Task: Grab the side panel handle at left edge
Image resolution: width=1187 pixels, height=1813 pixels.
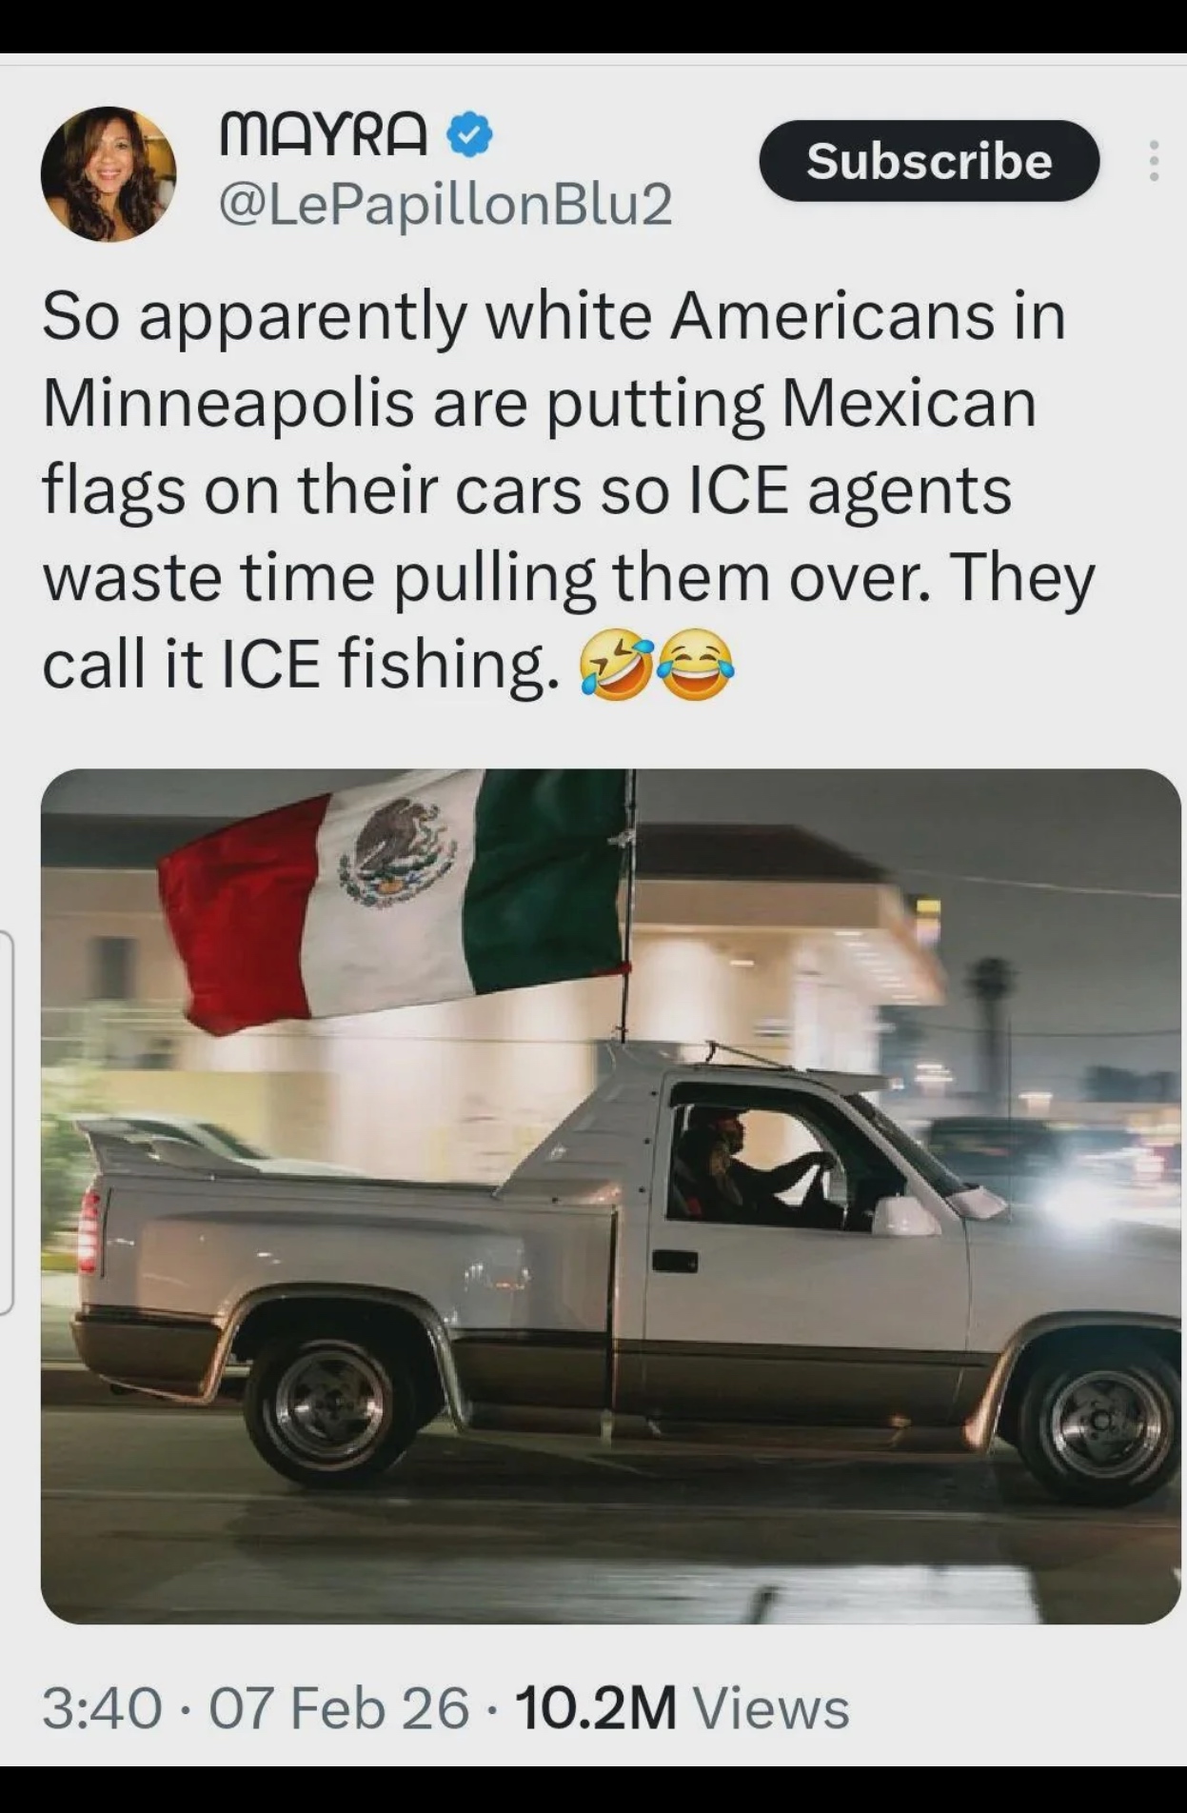Action: (7, 1124)
